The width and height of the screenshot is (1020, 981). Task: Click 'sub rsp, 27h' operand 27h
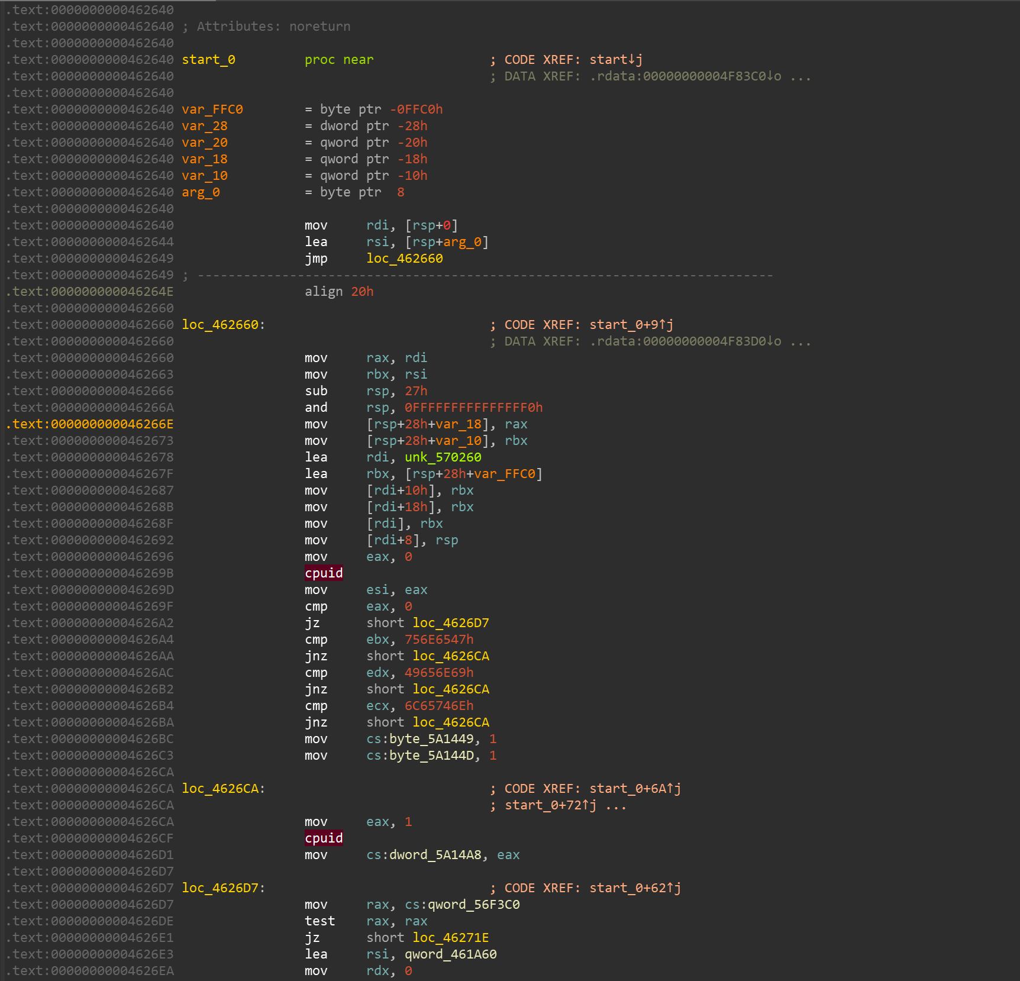pos(416,391)
